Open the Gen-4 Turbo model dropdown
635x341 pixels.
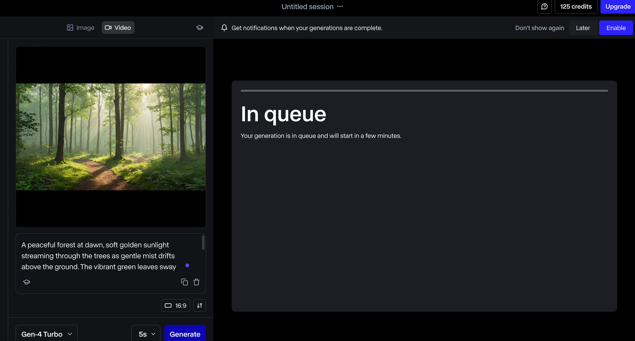47,334
